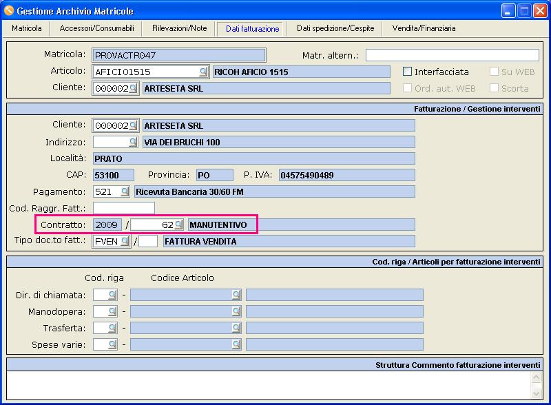Click the Cod. Raggr. Fatt. input field

[x=124, y=208]
